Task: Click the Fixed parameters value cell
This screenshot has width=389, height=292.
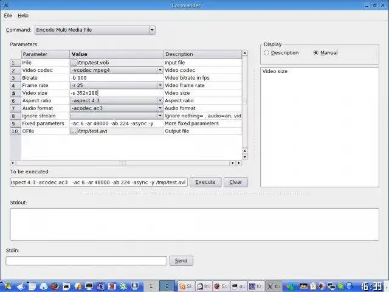Action: coord(117,123)
